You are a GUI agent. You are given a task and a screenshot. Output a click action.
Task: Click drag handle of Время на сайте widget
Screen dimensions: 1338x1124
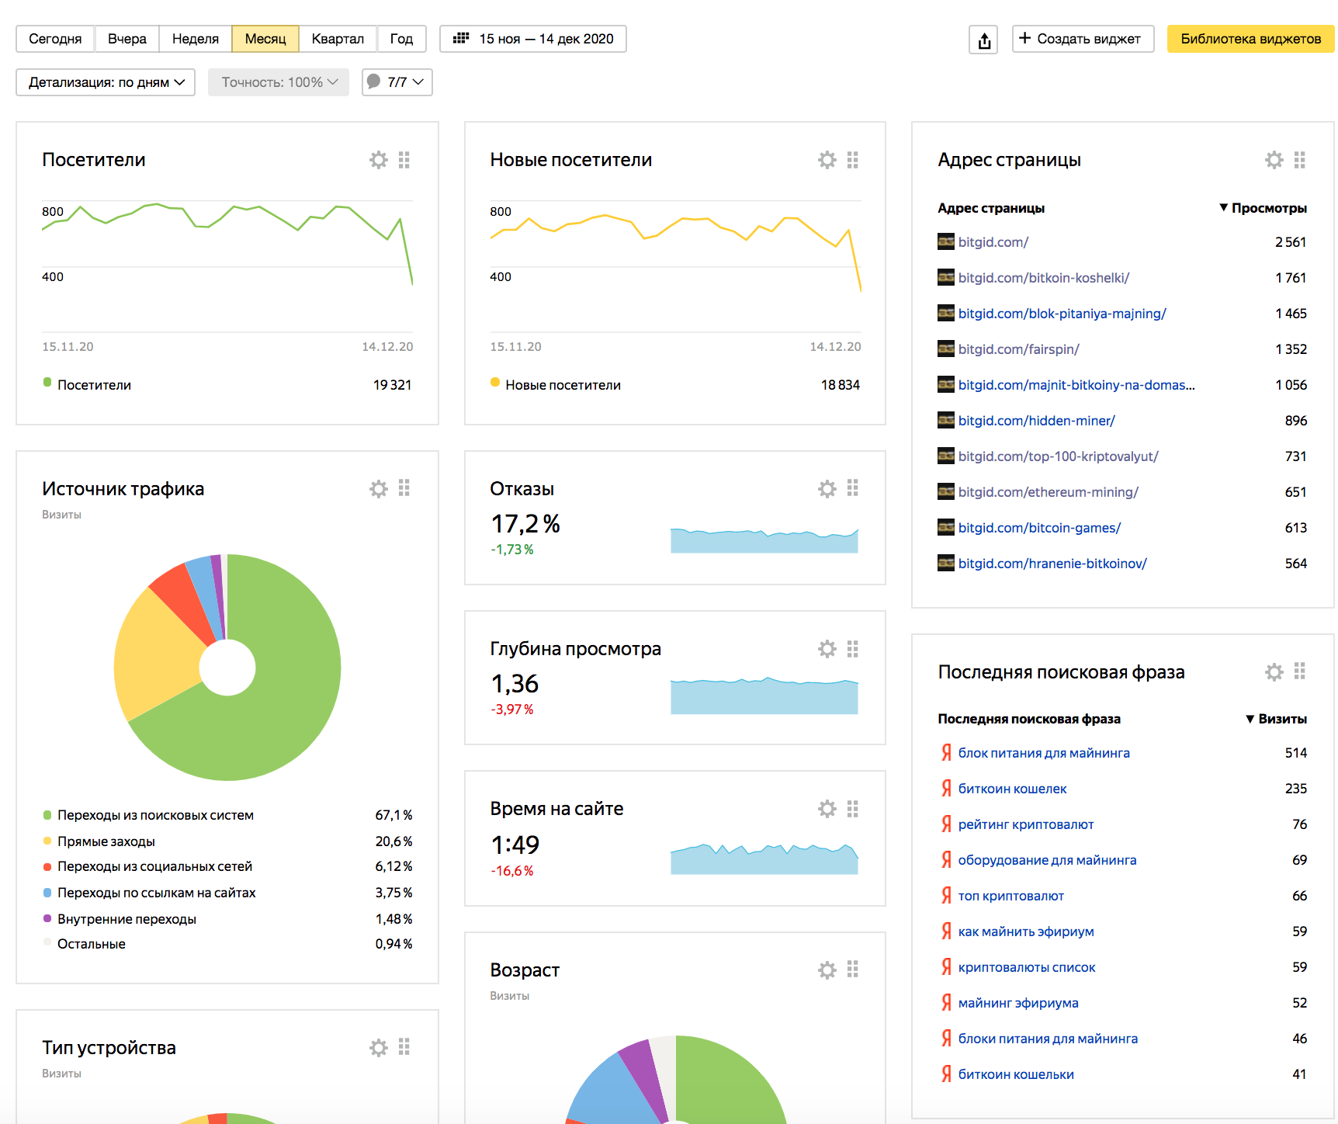[852, 809]
